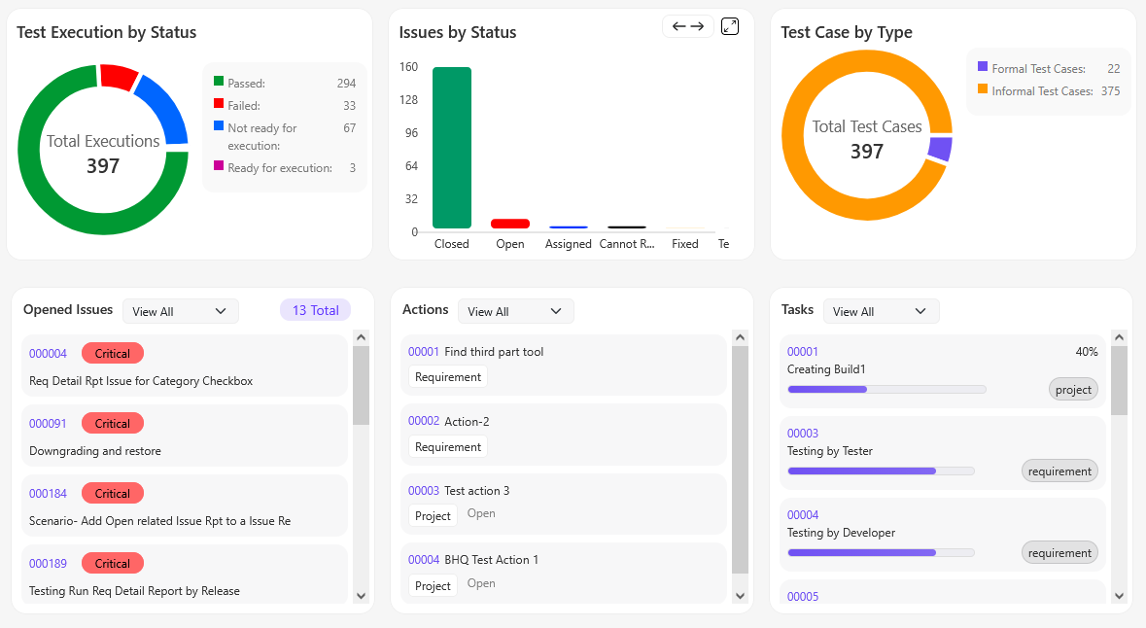
Task: Toggle the Informal Test Cases legend marker
Action: coord(983,89)
